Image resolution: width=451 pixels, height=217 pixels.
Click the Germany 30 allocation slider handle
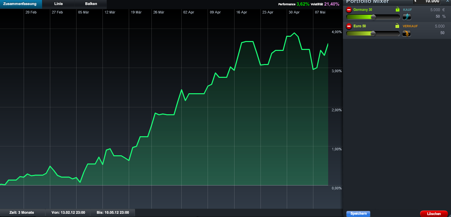[x=373, y=17]
